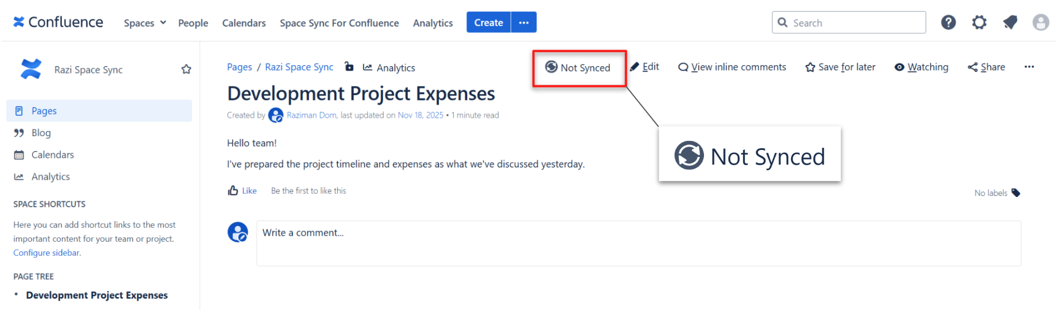1060x310 pixels.
Task: Open the user profile avatar menu
Action: (1040, 22)
